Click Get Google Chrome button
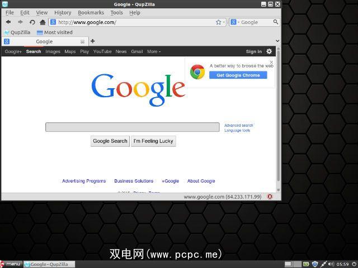The image size is (358, 268). tap(238, 75)
